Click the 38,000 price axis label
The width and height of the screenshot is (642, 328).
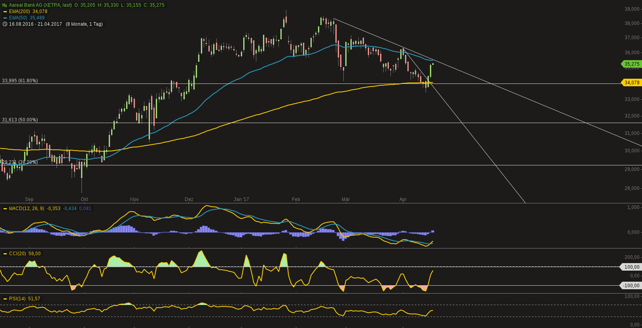pos(632,23)
